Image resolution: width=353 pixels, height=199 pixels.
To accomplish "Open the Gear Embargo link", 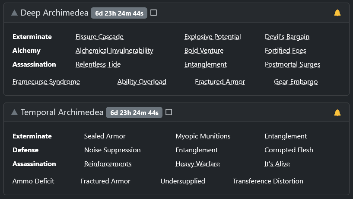I will 296,82.
